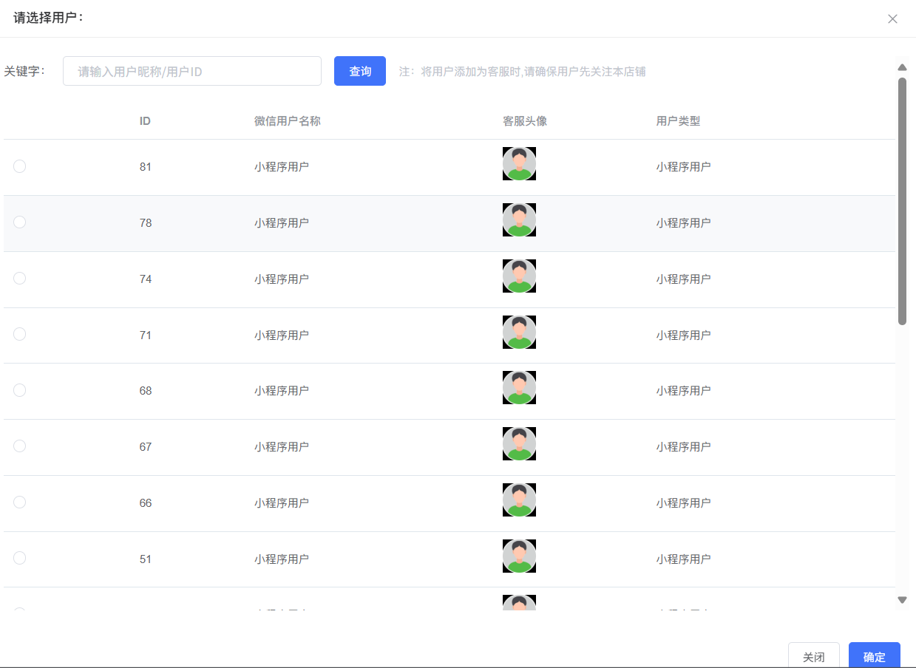Focus the keyword input field

[192, 71]
